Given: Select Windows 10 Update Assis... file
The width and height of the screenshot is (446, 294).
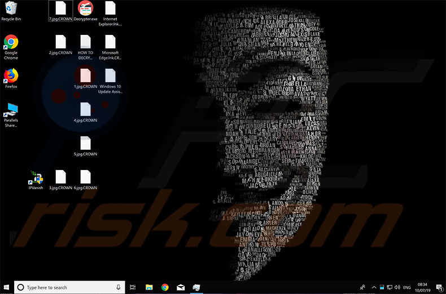Looking at the screenshot, I should click(x=110, y=81).
